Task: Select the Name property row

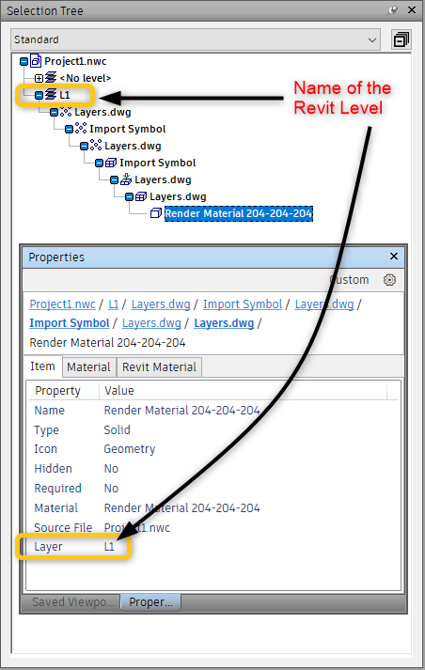Action: coord(212,411)
